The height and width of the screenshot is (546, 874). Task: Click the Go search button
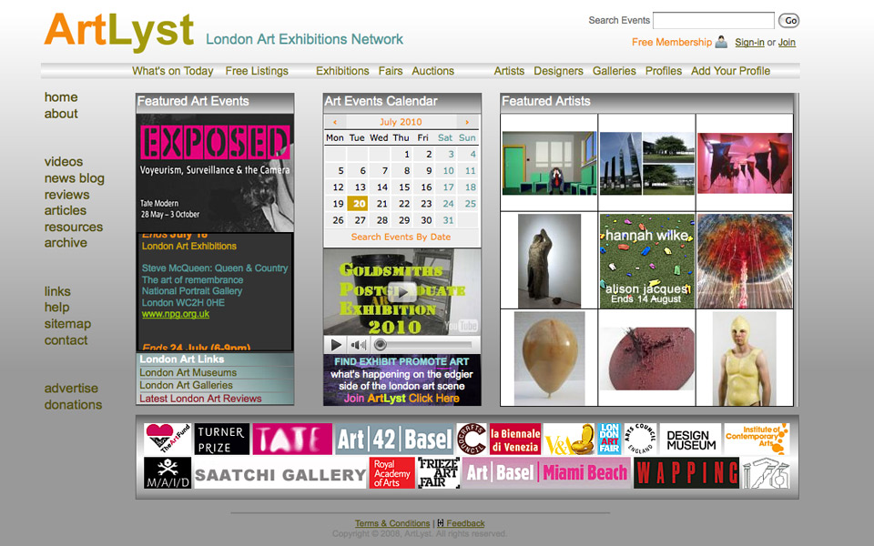pyautogui.click(x=789, y=21)
